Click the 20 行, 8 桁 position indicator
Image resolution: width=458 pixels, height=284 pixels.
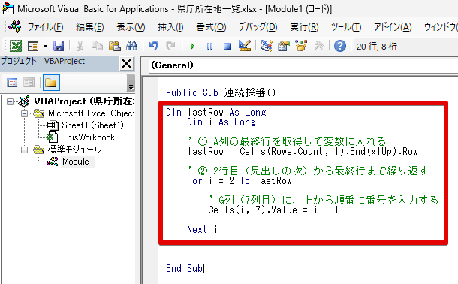377,47
